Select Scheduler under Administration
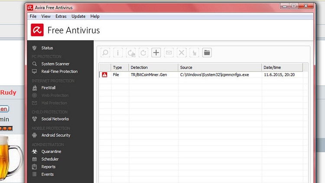325x183 pixels. (x=50, y=159)
